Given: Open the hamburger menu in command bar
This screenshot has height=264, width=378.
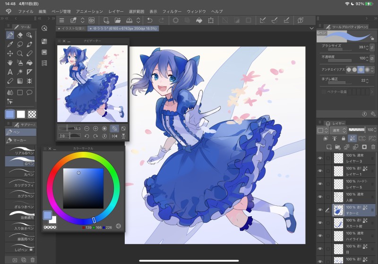Looking at the screenshot, I should [62, 20].
